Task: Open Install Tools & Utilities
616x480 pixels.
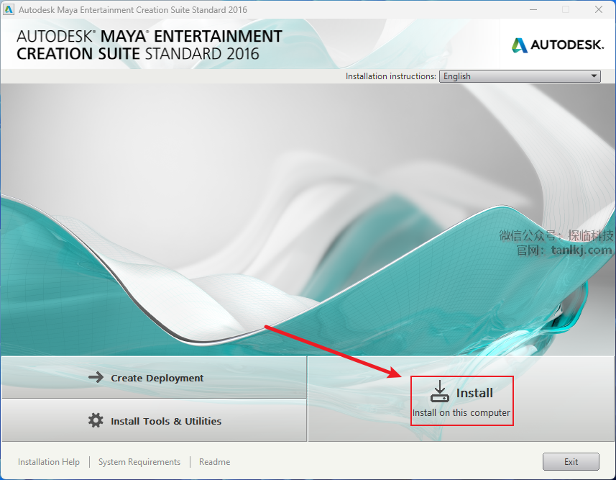Action: pos(154,420)
